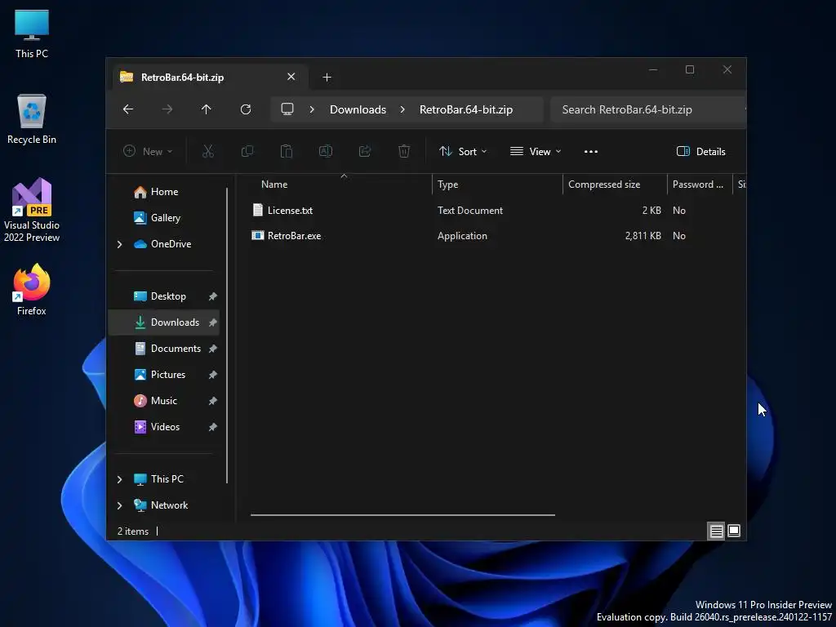Viewport: 836px width, 627px height.
Task: Click the pin icon next to Downloads
Action: 213,322
